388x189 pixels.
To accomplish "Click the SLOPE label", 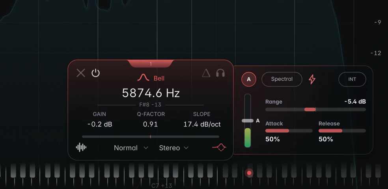I will coord(201,114).
